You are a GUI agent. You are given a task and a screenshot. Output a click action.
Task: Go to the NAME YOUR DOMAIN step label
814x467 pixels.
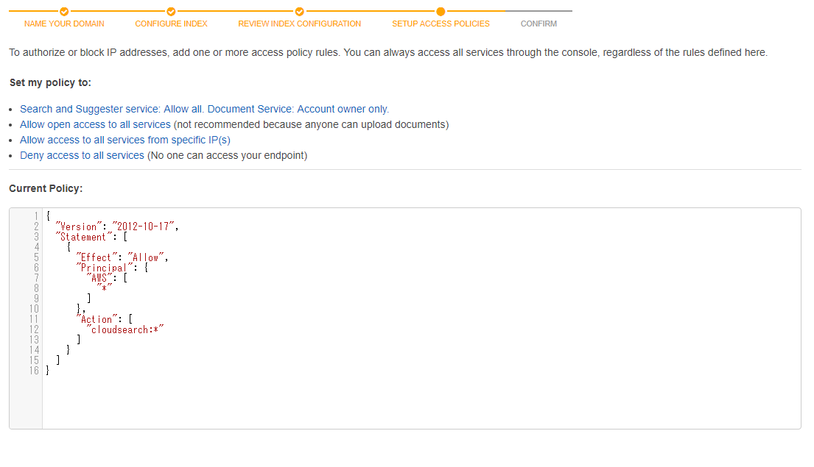pyautogui.click(x=64, y=24)
